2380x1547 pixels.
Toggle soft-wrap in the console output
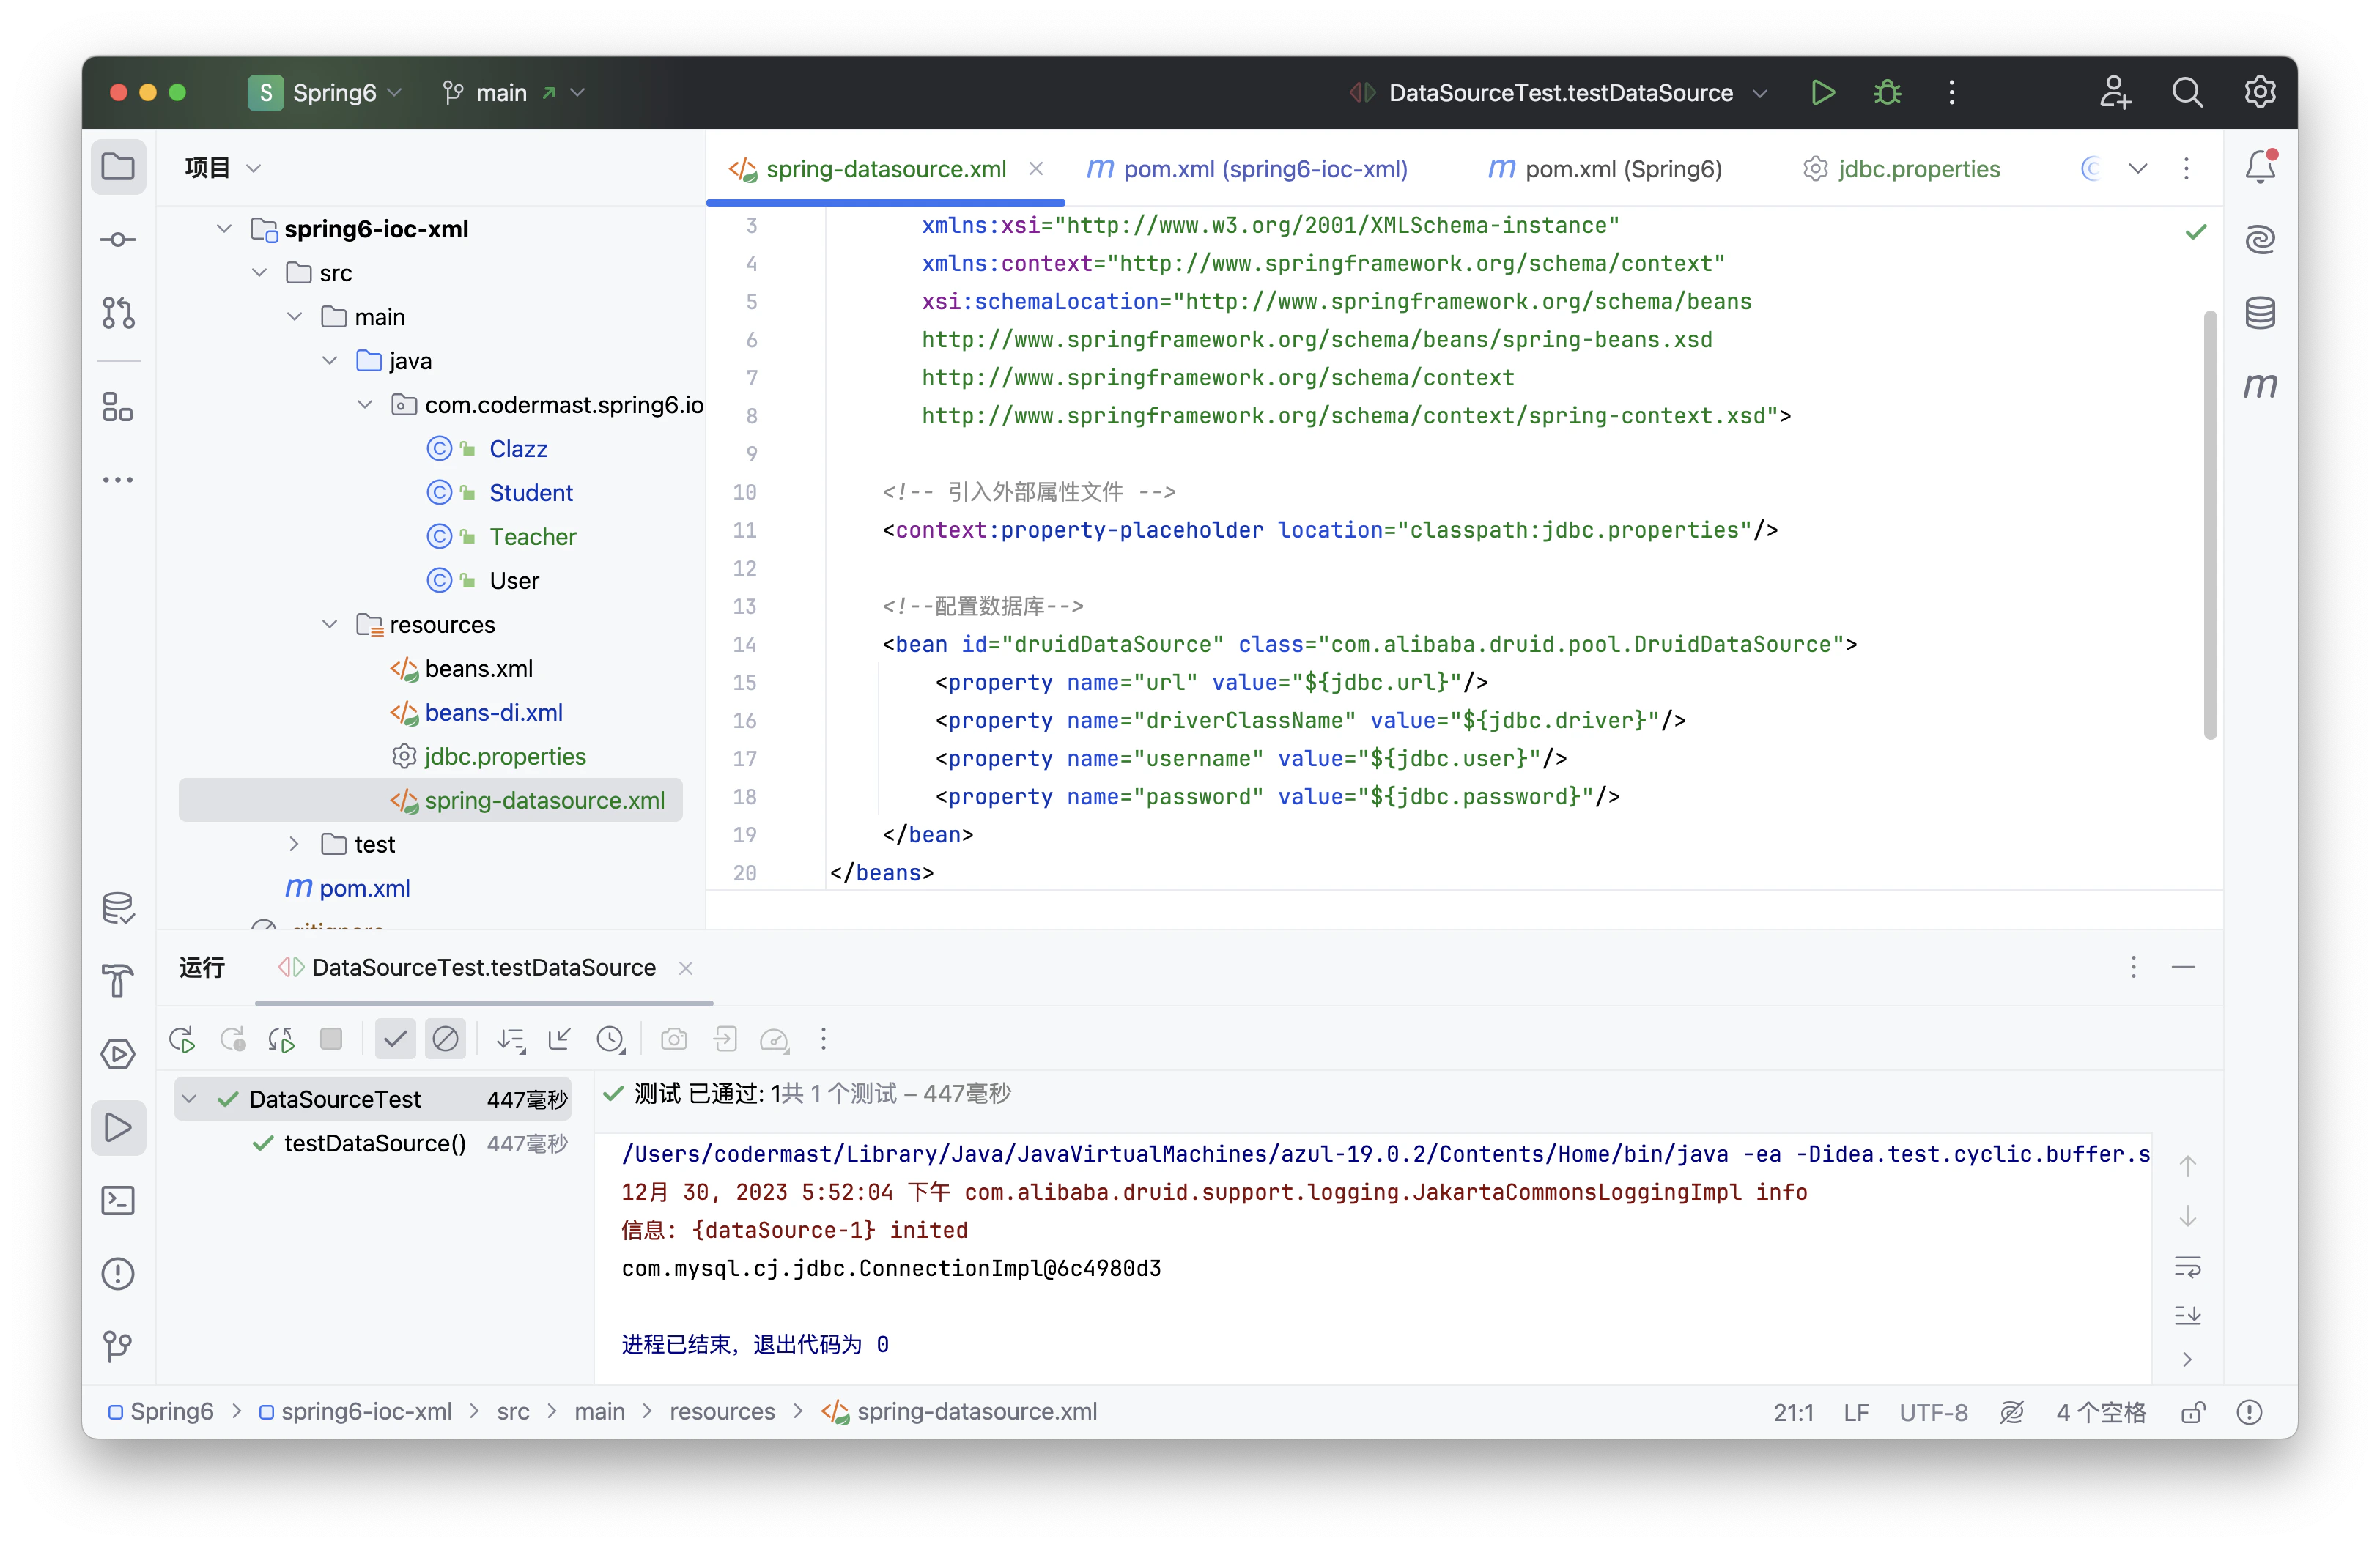tap(2187, 1266)
